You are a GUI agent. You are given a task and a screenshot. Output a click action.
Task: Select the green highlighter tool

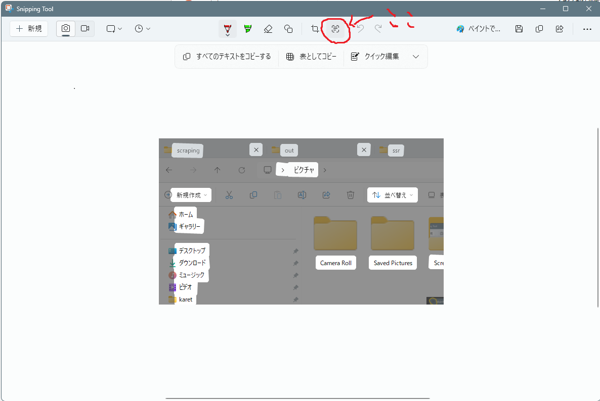coord(248,29)
